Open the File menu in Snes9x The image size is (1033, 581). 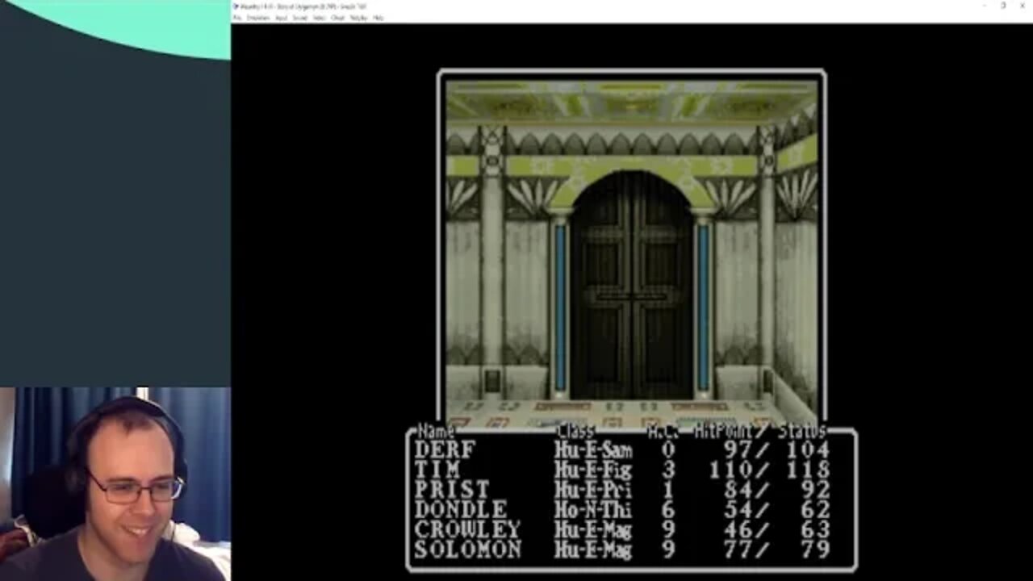click(237, 18)
